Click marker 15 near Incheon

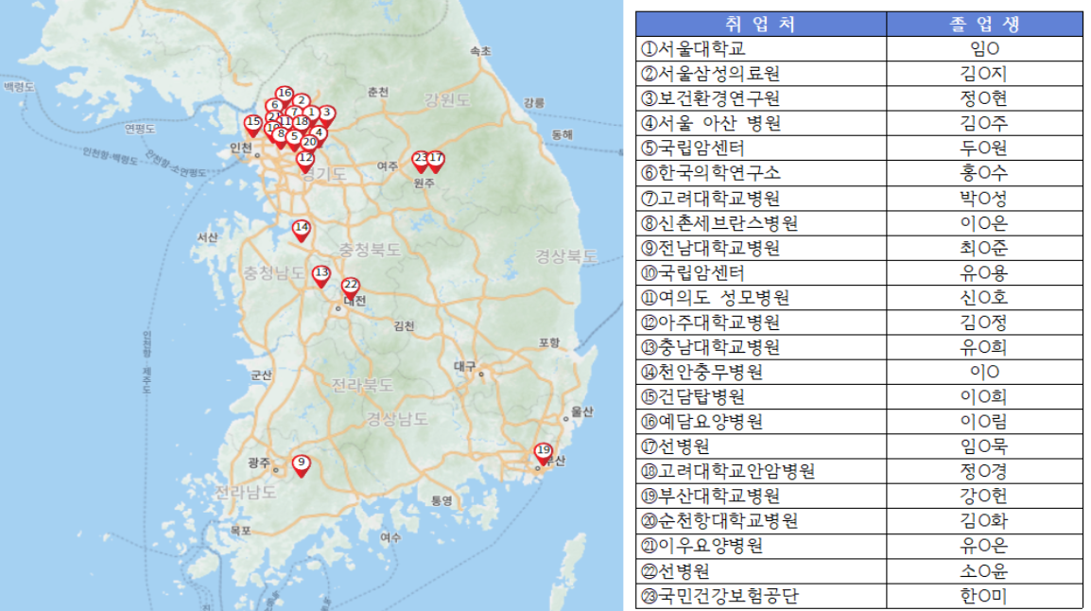[x=252, y=124]
